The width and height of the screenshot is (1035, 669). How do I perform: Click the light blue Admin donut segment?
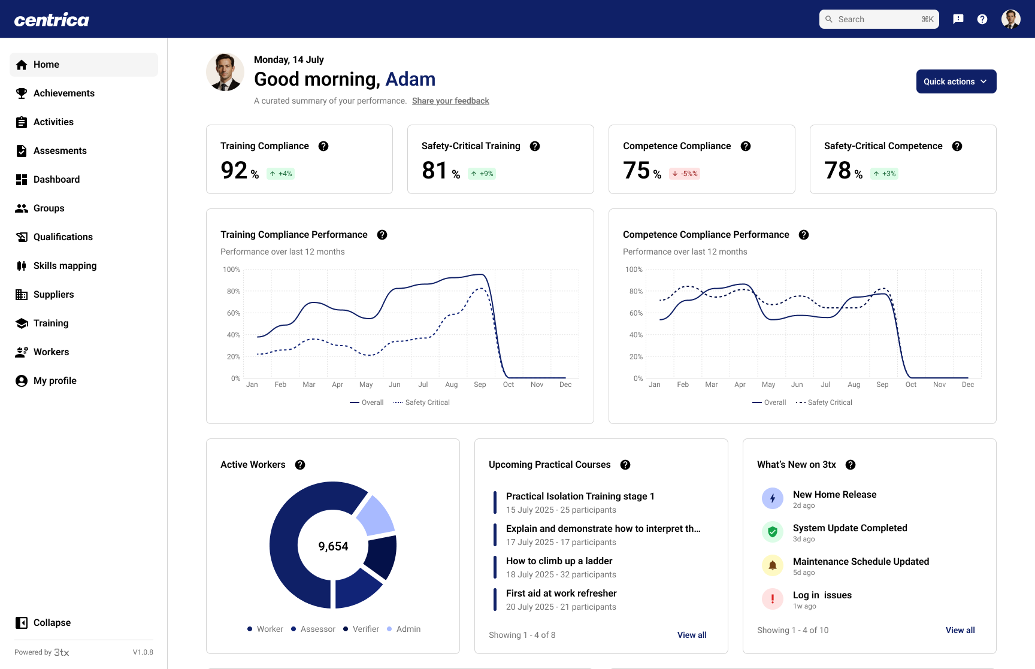click(376, 516)
